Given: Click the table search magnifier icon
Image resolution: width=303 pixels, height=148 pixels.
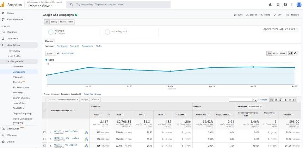Looking at the screenshot, I should (255, 100).
